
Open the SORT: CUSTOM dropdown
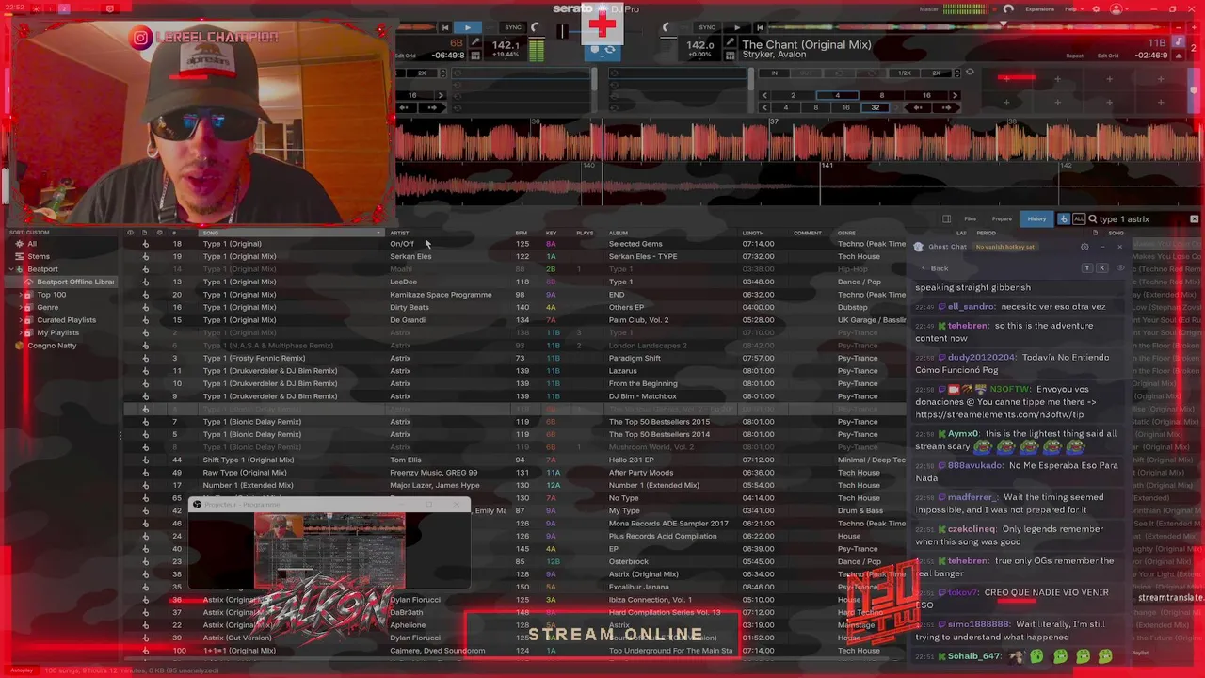[29, 233]
